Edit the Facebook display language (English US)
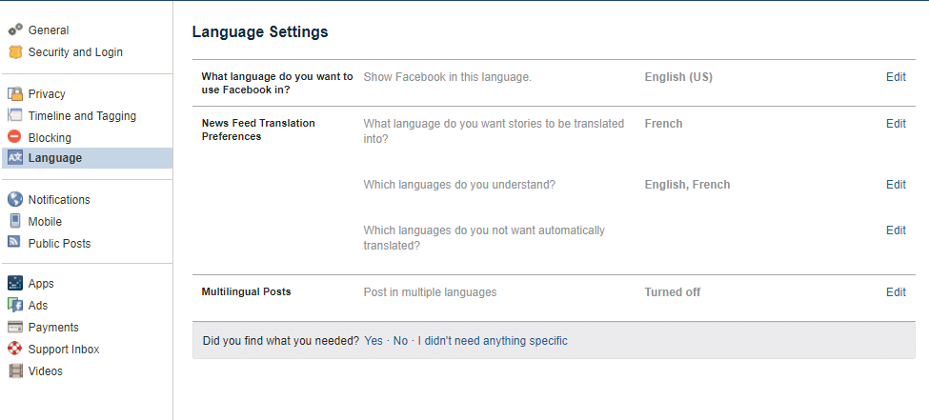This screenshot has height=420, width=929. pyautogui.click(x=896, y=77)
